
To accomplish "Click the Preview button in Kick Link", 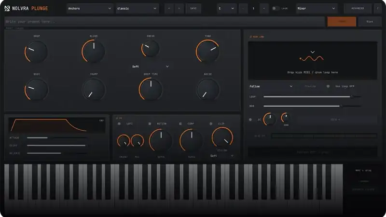I will coord(310,86).
